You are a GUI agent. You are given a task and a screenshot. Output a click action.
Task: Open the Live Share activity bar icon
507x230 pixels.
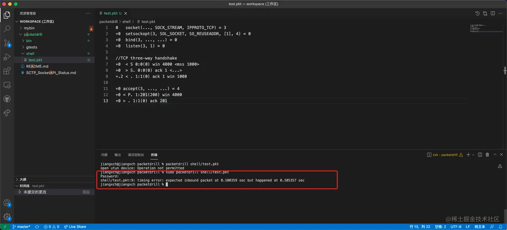7,113
